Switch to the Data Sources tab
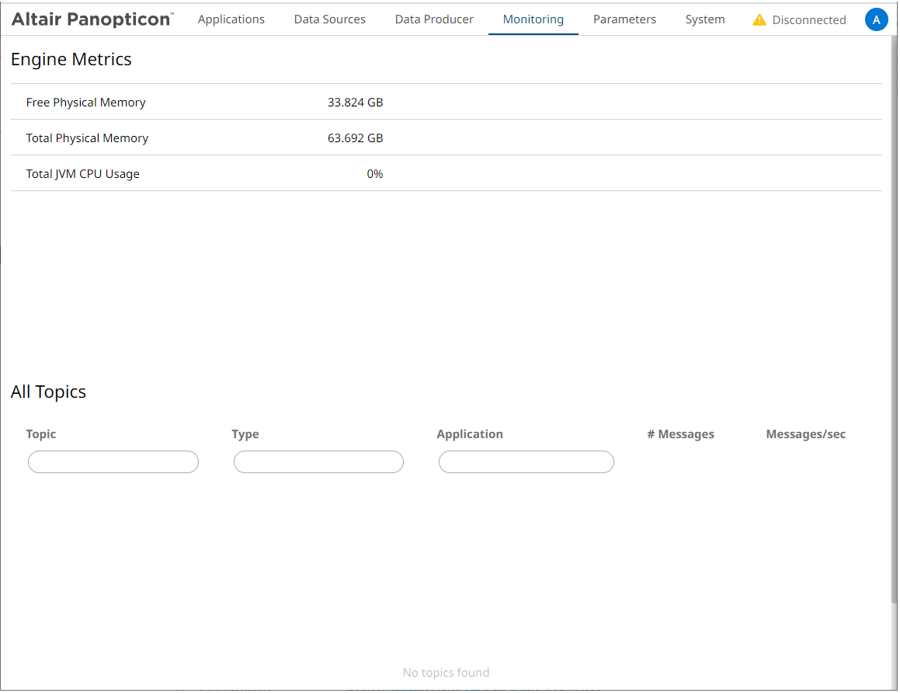The width and height of the screenshot is (900, 693). pyautogui.click(x=329, y=19)
